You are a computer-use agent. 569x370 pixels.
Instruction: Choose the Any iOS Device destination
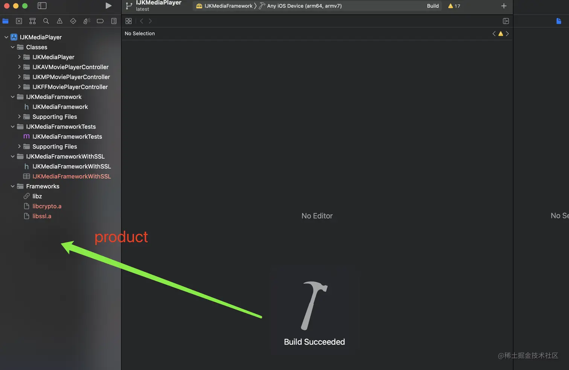click(300, 6)
